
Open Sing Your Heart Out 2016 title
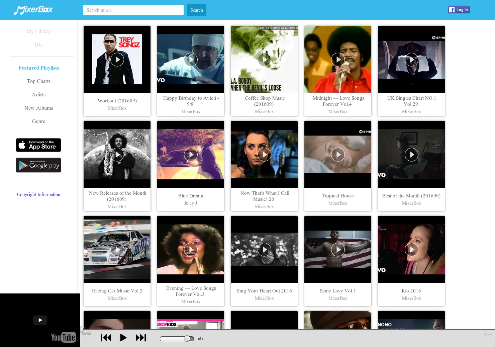point(264,291)
